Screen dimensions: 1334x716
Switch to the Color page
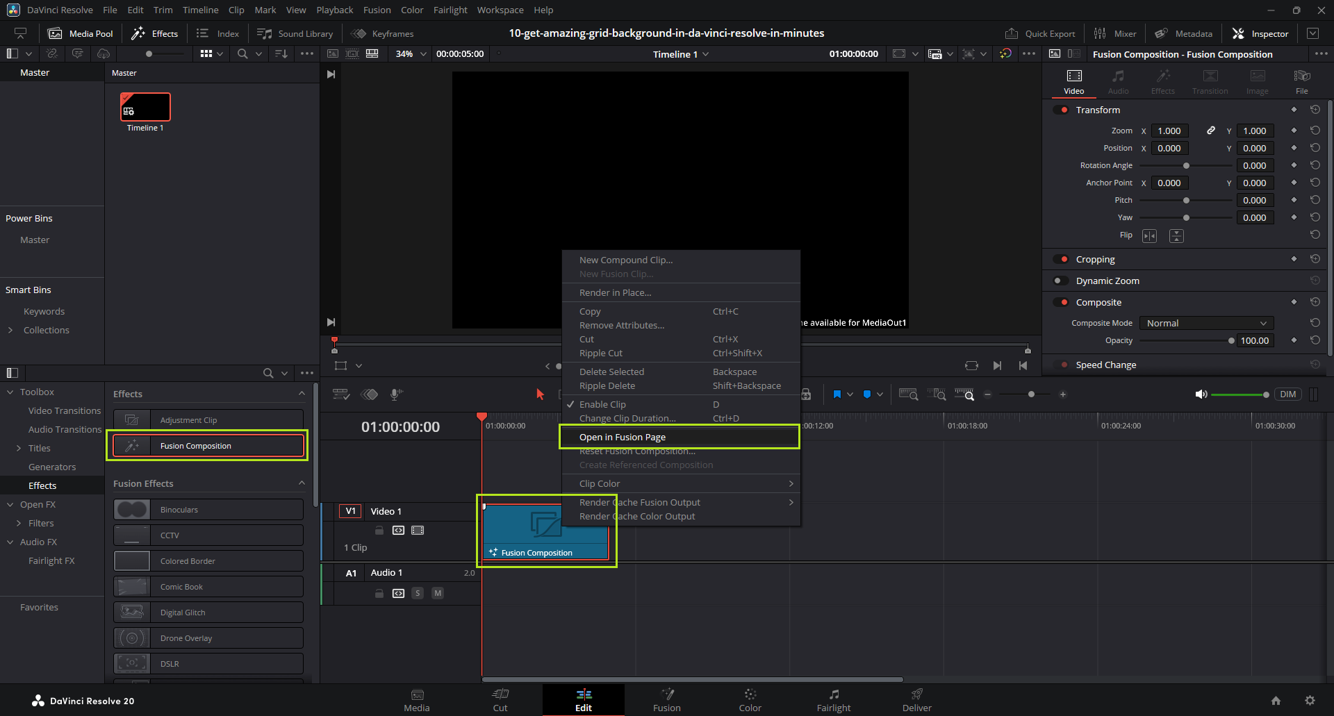click(750, 699)
